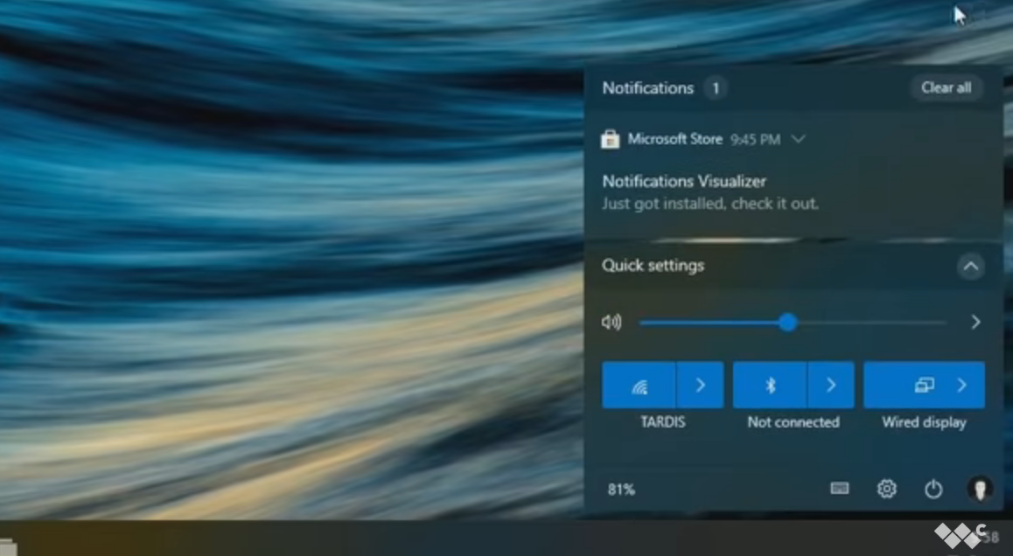This screenshot has width=1013, height=556.
Task: Adjust the volume slider handle
Action: (787, 323)
